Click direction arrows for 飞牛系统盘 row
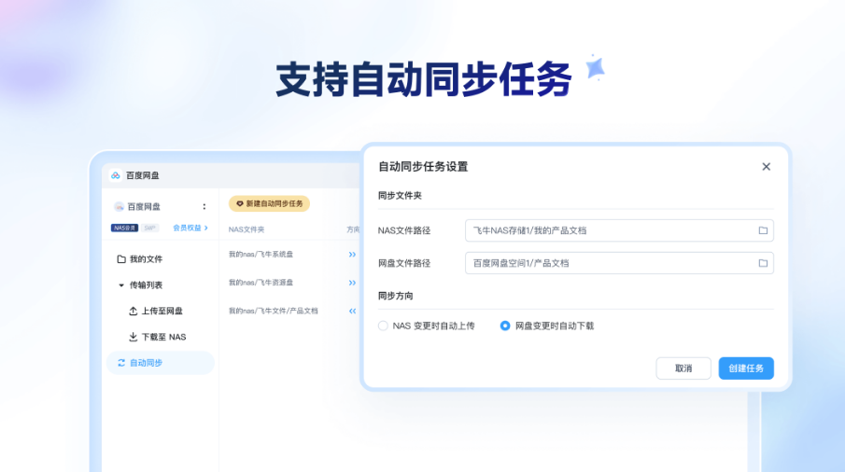The image size is (845, 472). (x=352, y=255)
